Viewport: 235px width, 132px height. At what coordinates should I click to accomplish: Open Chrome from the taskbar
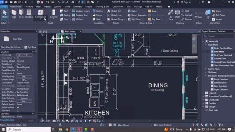(x=67, y=129)
